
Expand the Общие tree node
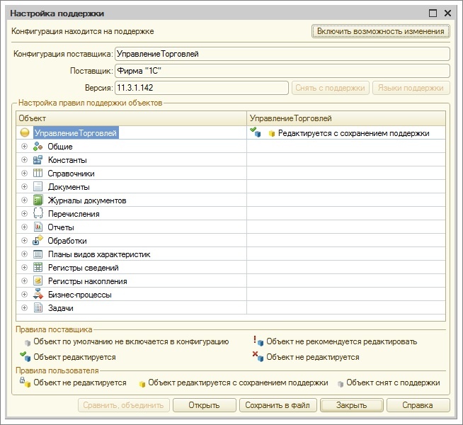pyautogui.click(x=25, y=146)
